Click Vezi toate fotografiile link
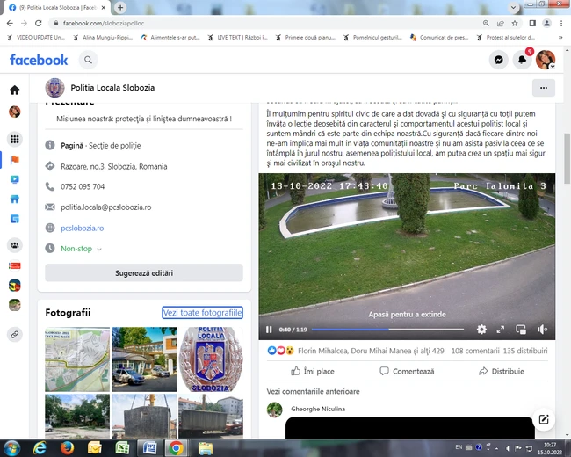Viewport: 571px width, 457px height. click(x=202, y=313)
